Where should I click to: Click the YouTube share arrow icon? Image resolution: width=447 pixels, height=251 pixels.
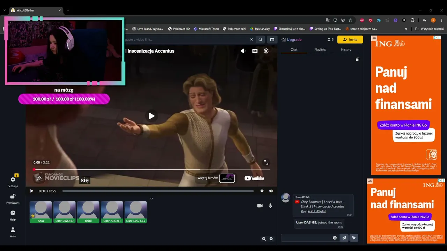click(x=39, y=178)
